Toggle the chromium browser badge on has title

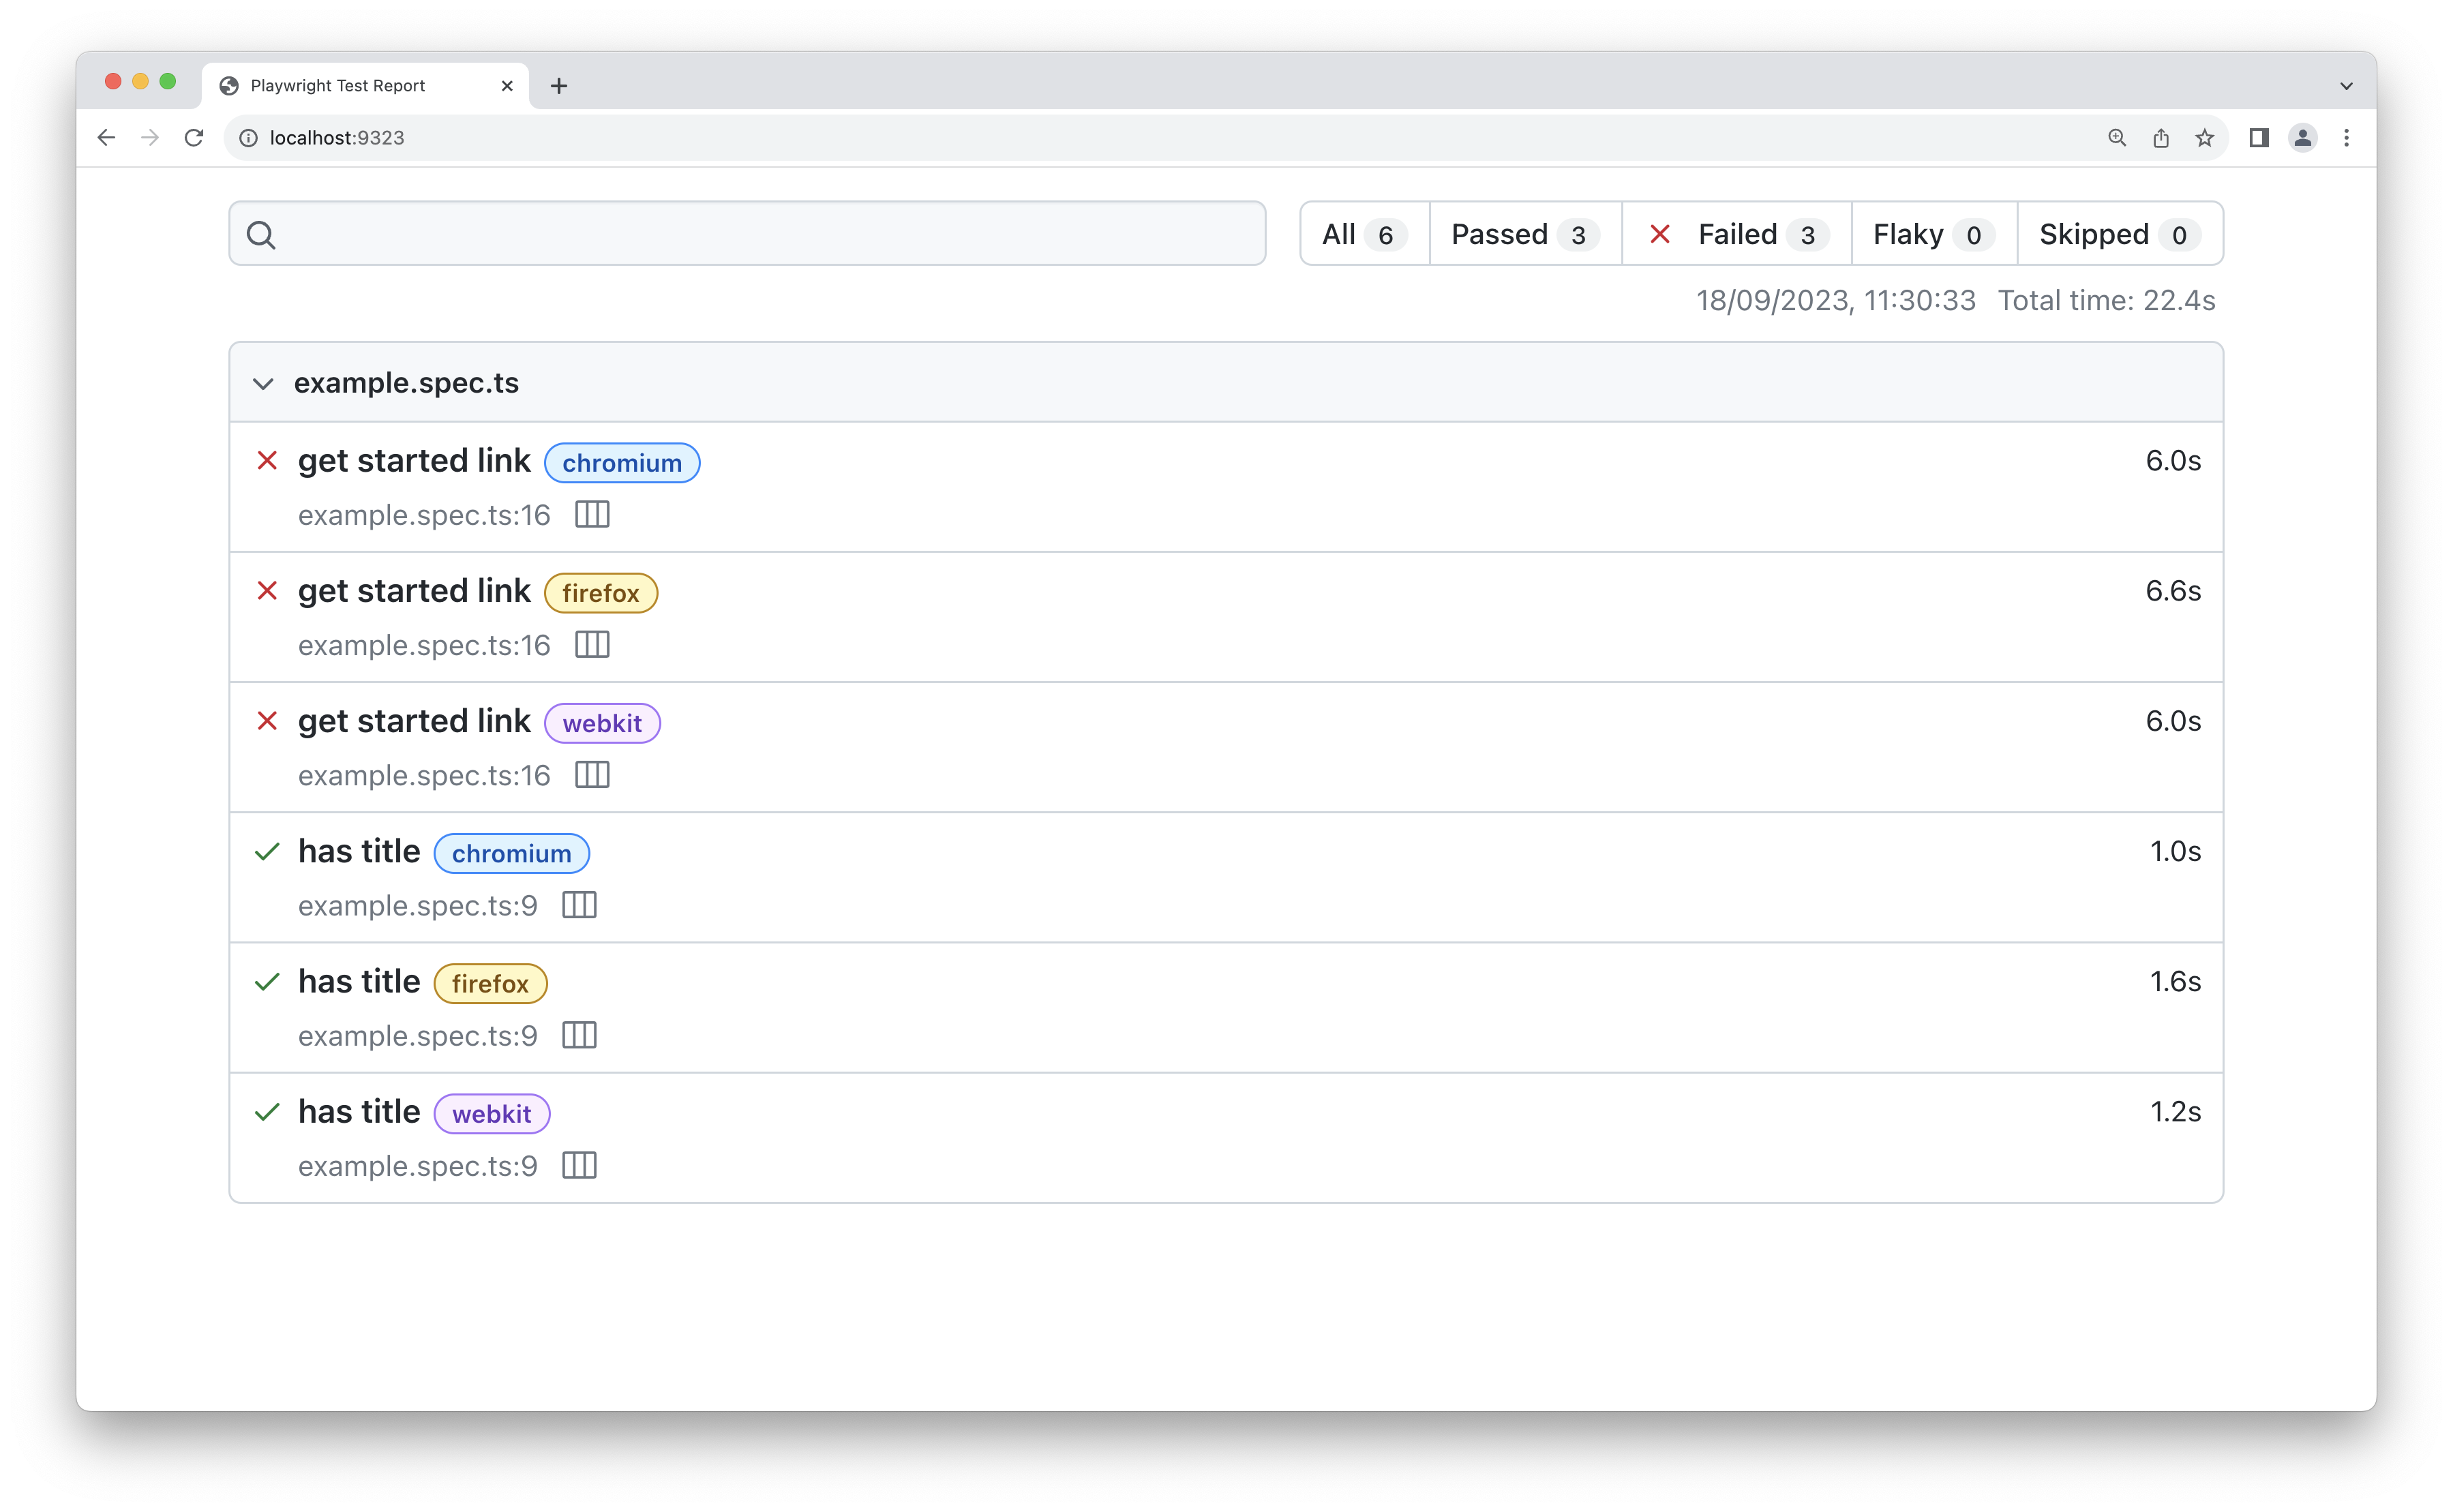pos(510,853)
